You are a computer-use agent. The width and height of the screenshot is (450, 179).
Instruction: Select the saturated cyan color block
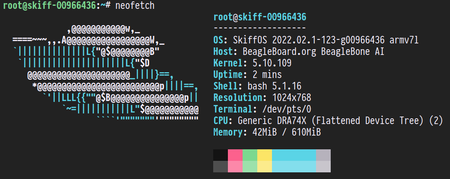coord(294,155)
